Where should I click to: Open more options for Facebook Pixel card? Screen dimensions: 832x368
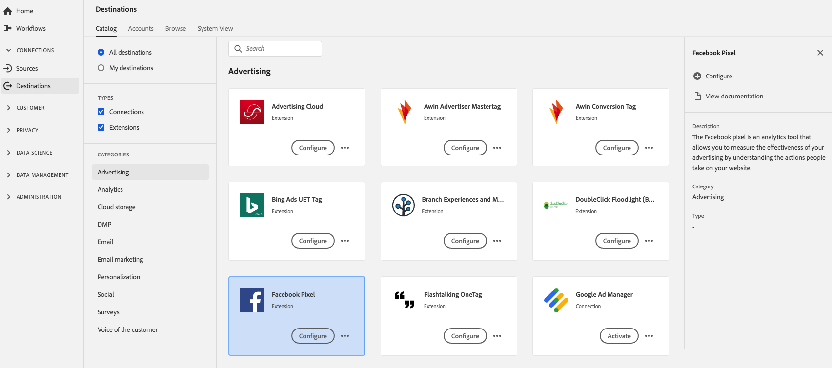click(345, 336)
